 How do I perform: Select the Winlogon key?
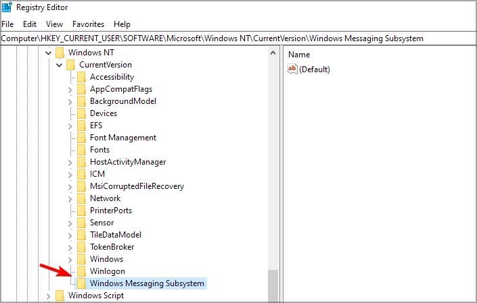pyautogui.click(x=108, y=271)
